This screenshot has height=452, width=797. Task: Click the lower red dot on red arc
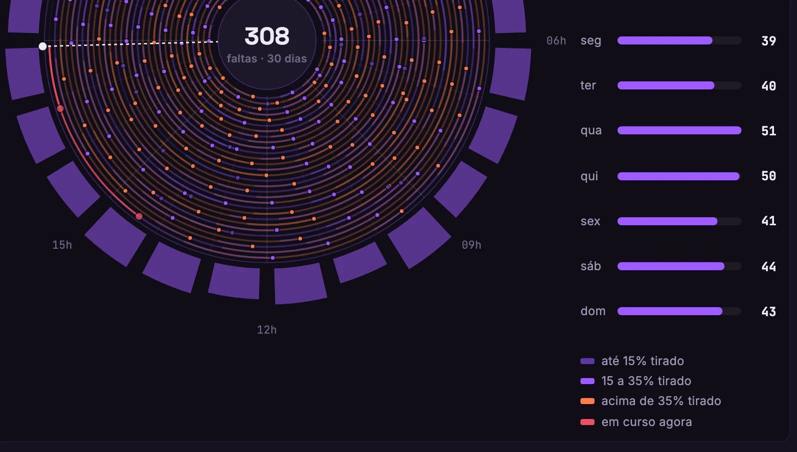click(x=139, y=216)
